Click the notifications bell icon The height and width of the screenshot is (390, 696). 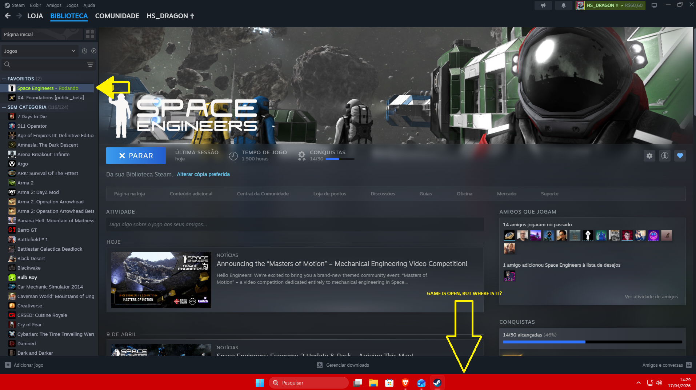pos(563,5)
